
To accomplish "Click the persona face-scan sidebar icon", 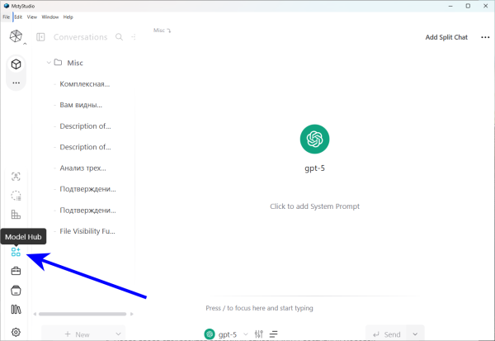I will point(16,176).
